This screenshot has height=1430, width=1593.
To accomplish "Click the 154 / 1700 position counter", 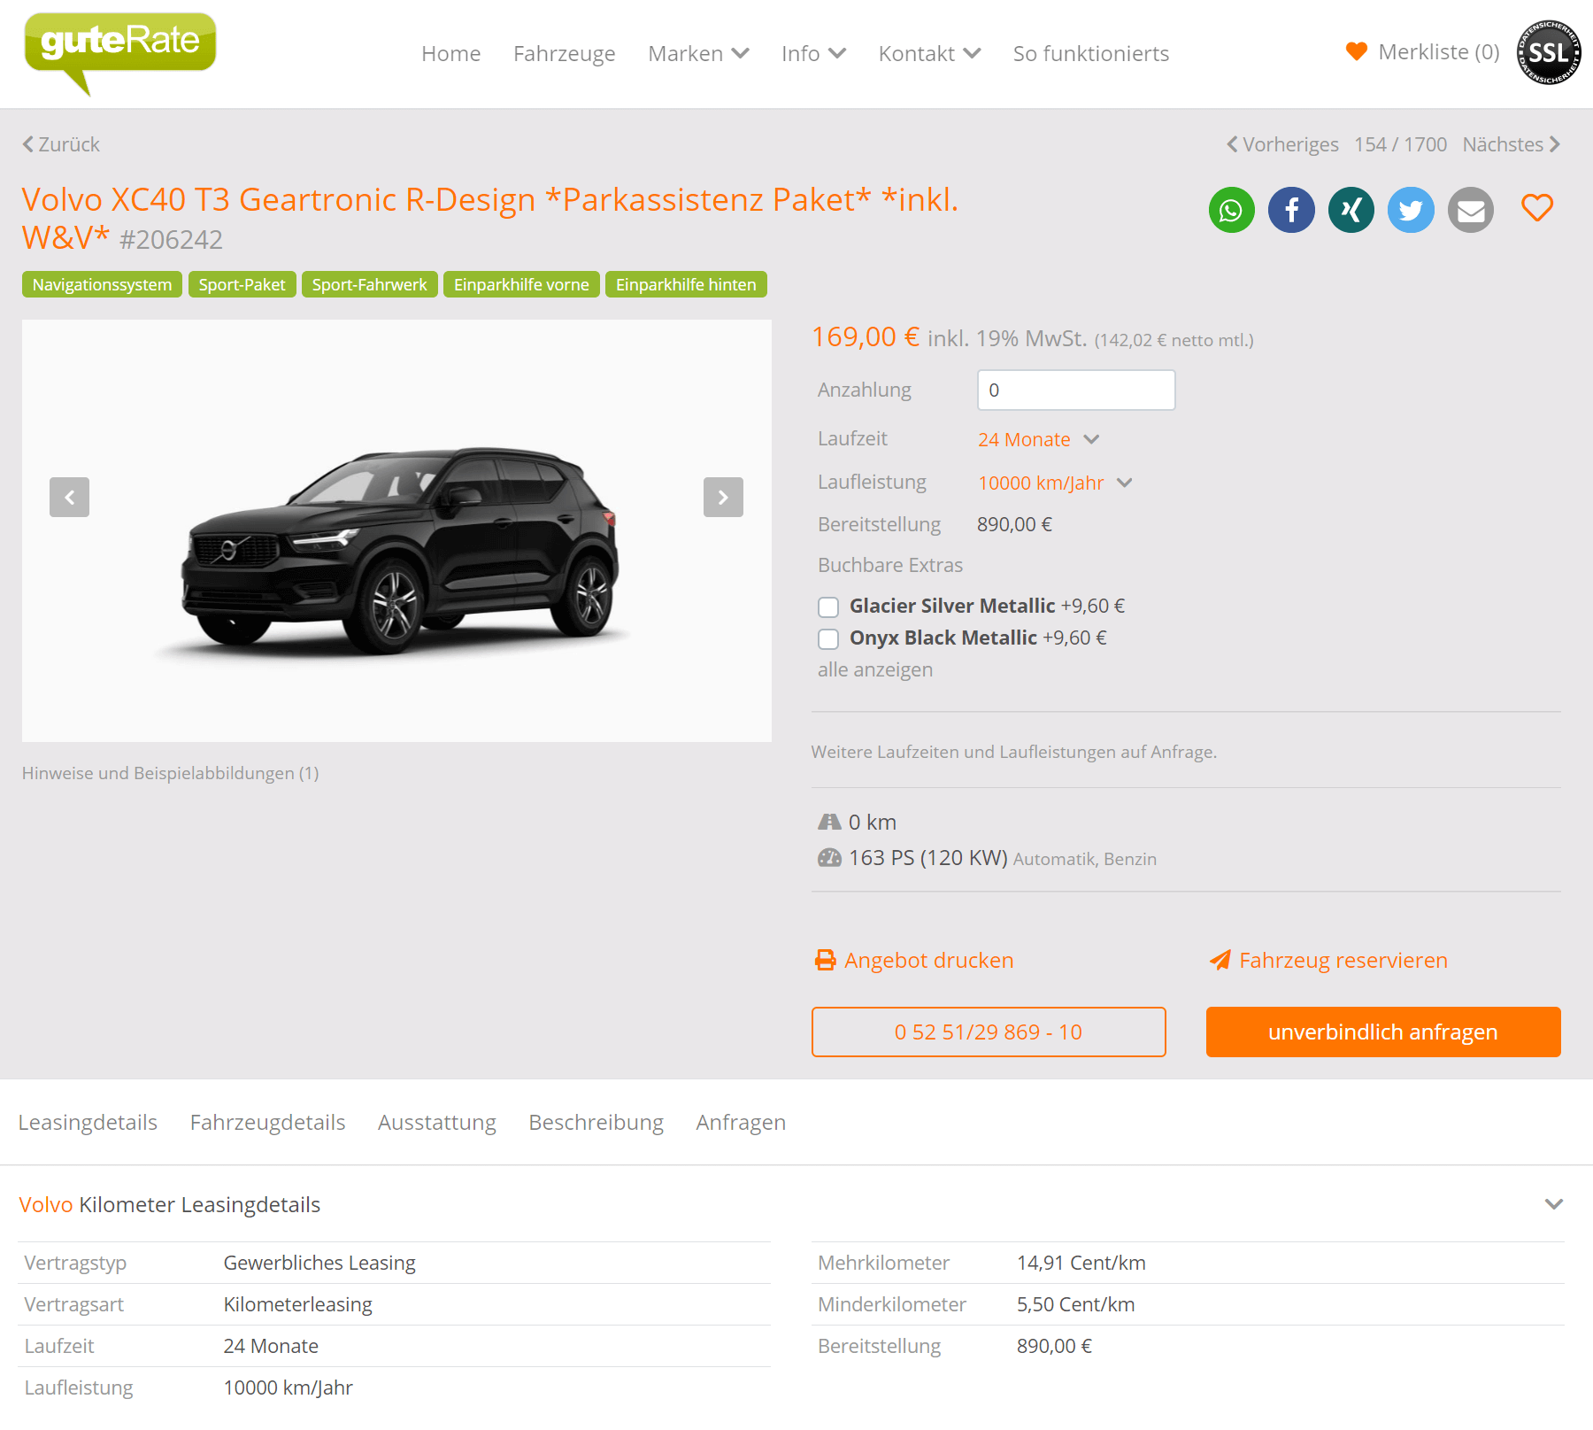I will (1400, 144).
